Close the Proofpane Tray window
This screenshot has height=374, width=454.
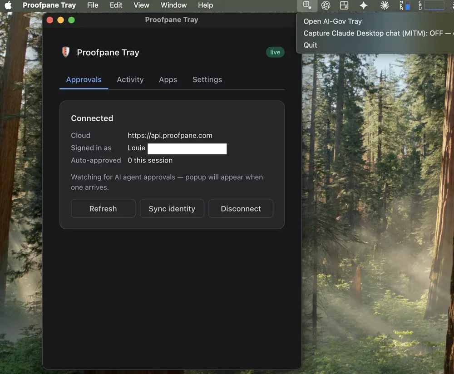[x=50, y=20]
